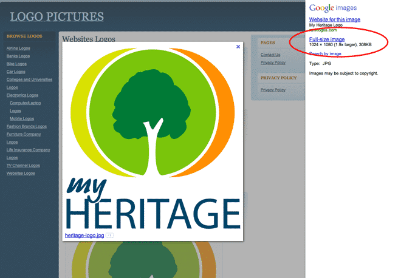Click the PRIVACY POLICY widget heading
The image size is (398, 278).
pyautogui.click(x=278, y=78)
